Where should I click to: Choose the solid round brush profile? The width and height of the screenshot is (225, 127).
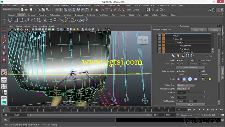click(x=190, y=79)
